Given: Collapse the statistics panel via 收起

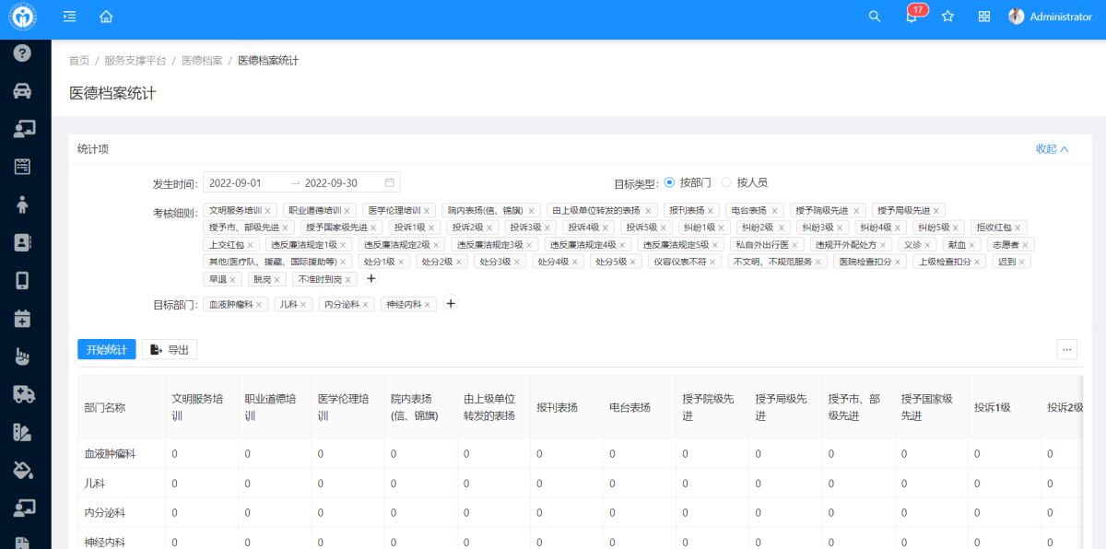Looking at the screenshot, I should (1053, 149).
